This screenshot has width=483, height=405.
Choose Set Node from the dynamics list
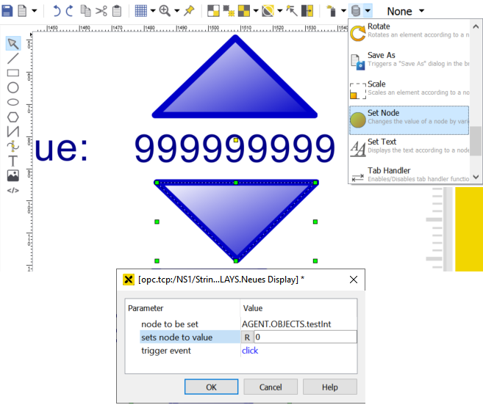point(409,120)
